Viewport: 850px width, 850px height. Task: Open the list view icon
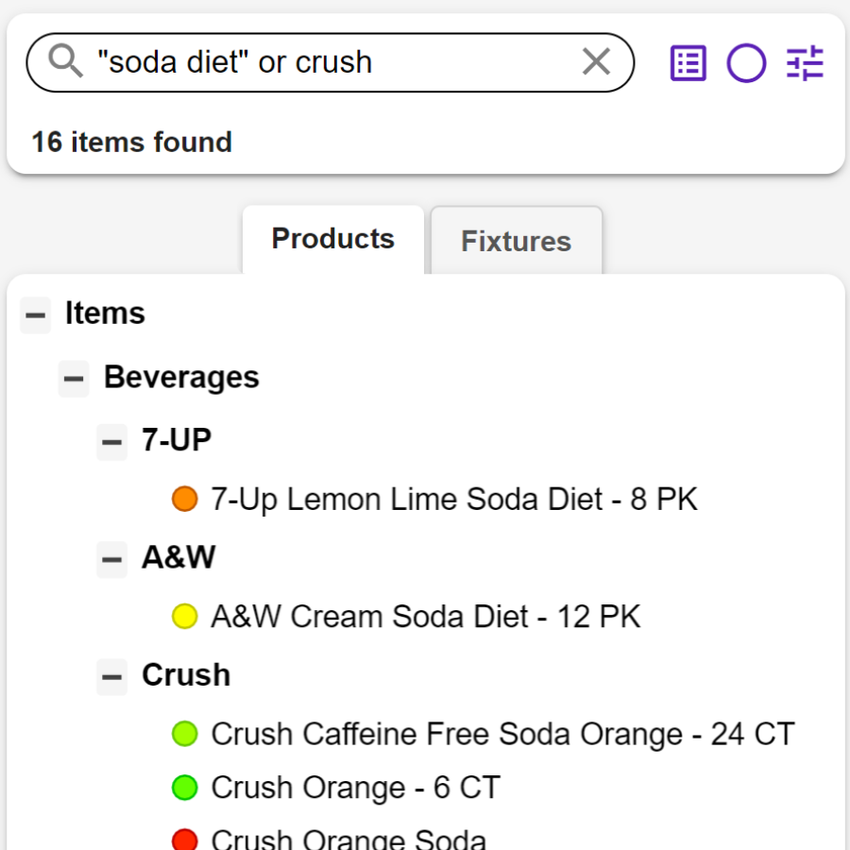(x=688, y=64)
